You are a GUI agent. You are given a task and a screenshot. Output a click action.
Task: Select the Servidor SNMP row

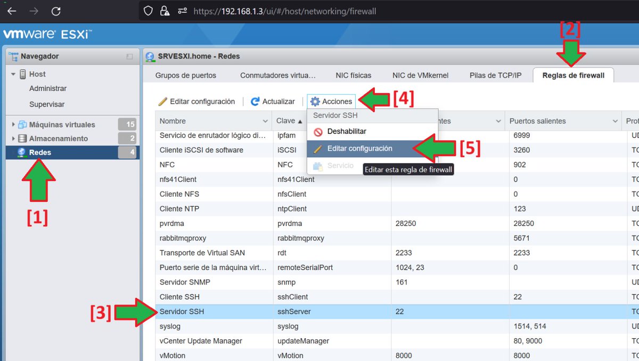click(x=397, y=282)
